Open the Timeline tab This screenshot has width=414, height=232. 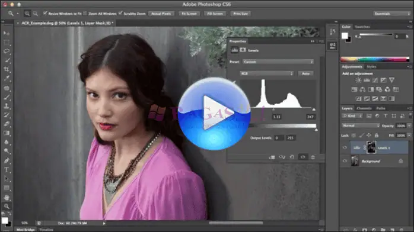point(46,230)
